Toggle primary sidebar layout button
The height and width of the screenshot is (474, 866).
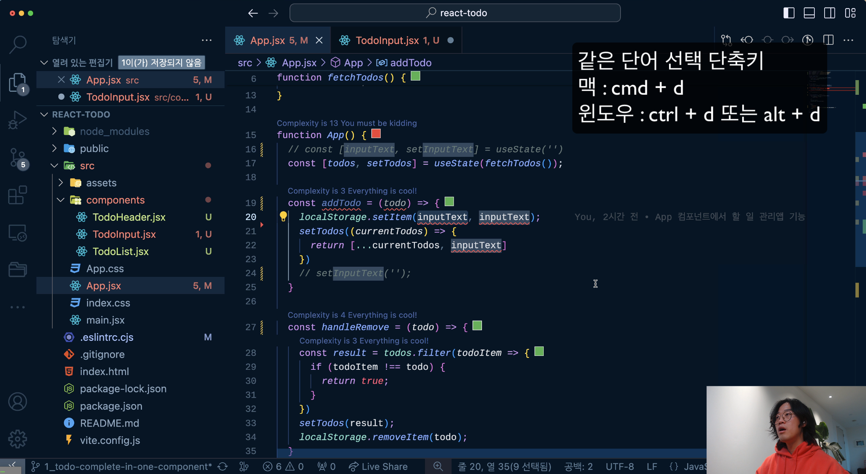(788, 13)
